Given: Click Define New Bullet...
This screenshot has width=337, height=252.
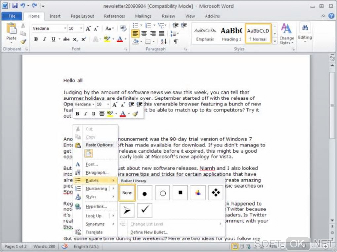Looking at the screenshot, I should [149, 232].
